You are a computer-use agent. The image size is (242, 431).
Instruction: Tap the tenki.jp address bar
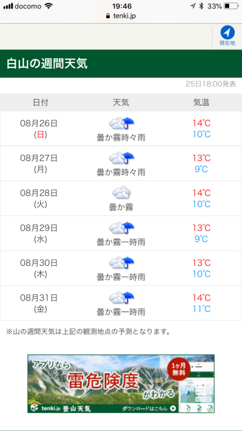121,16
